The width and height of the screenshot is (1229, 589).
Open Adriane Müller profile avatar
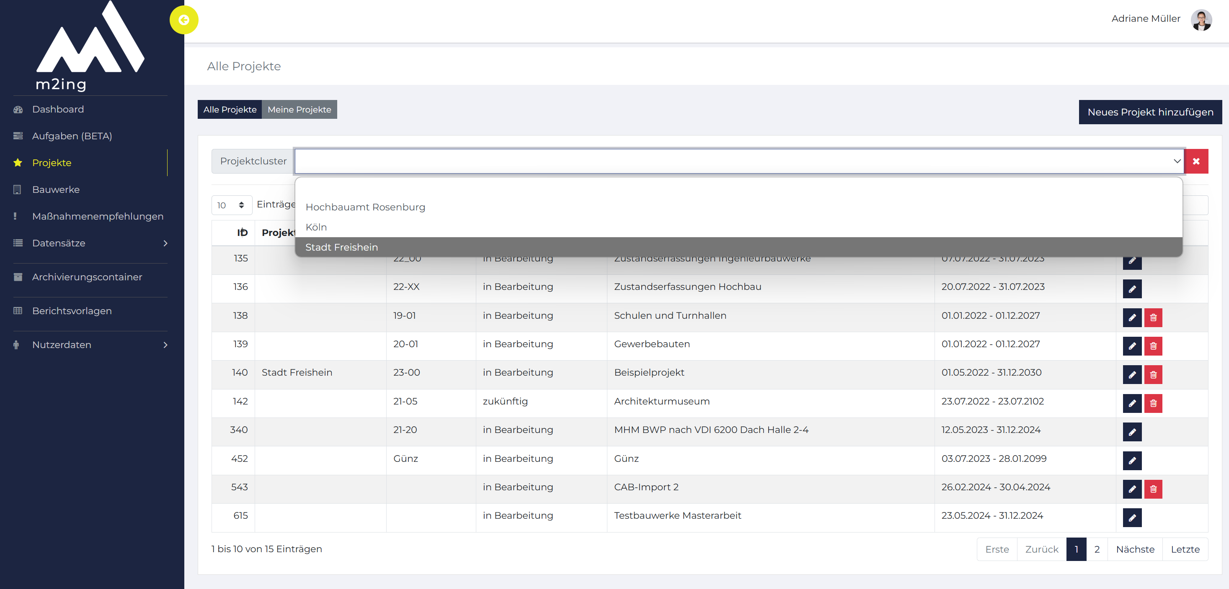click(x=1201, y=20)
